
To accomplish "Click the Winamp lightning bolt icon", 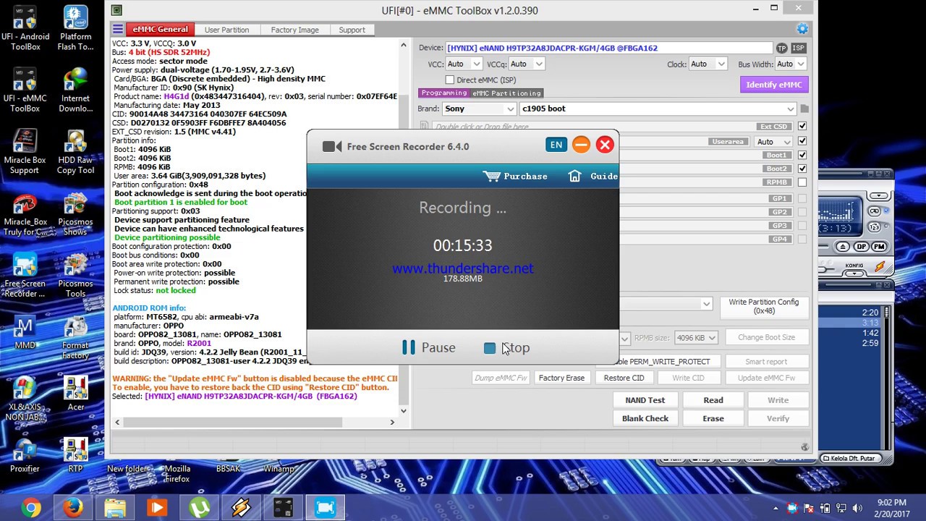I will click(x=880, y=267).
